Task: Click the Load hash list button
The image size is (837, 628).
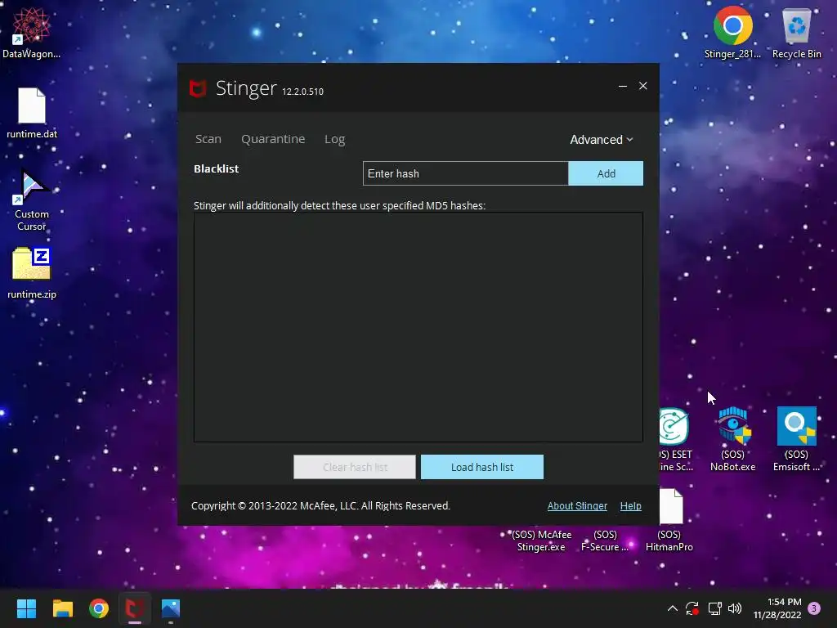Action: pos(482,467)
